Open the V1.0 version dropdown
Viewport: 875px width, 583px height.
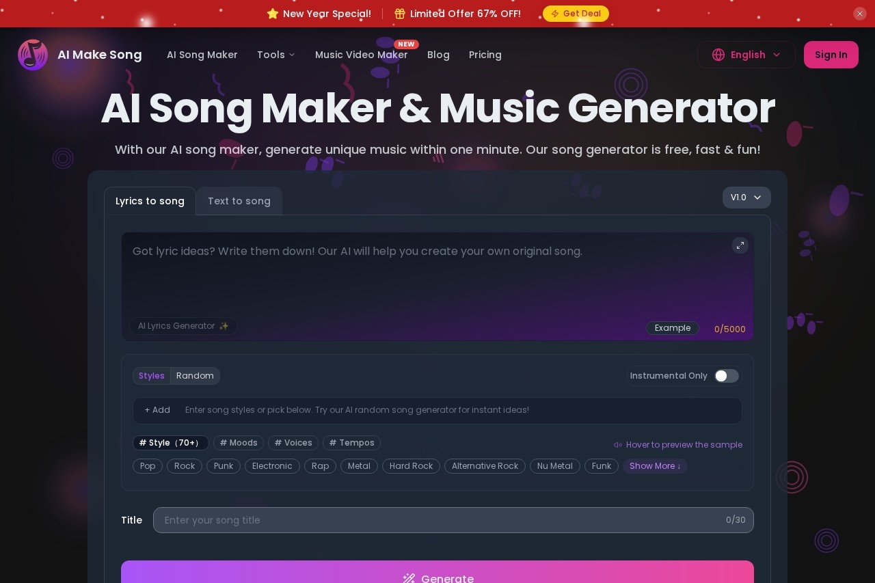[x=746, y=198]
